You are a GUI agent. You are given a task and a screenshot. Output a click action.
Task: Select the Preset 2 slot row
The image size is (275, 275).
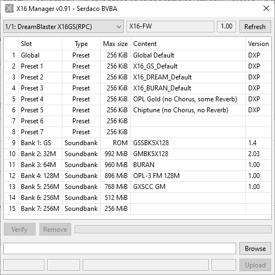[137, 77]
